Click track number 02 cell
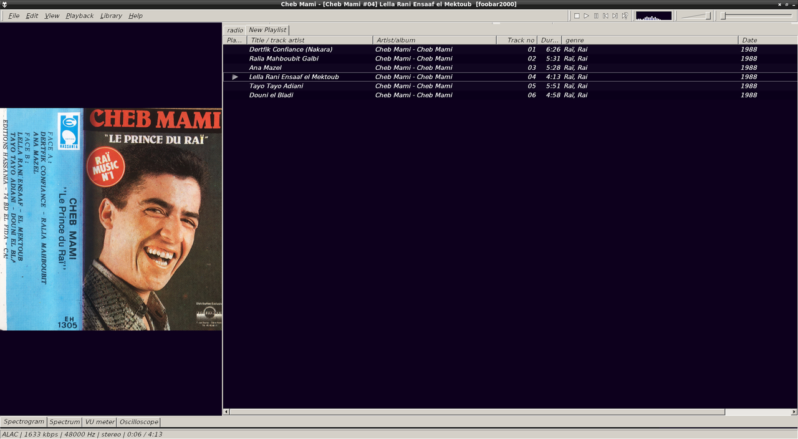Viewport: 798px width, 439px height. 532,59
